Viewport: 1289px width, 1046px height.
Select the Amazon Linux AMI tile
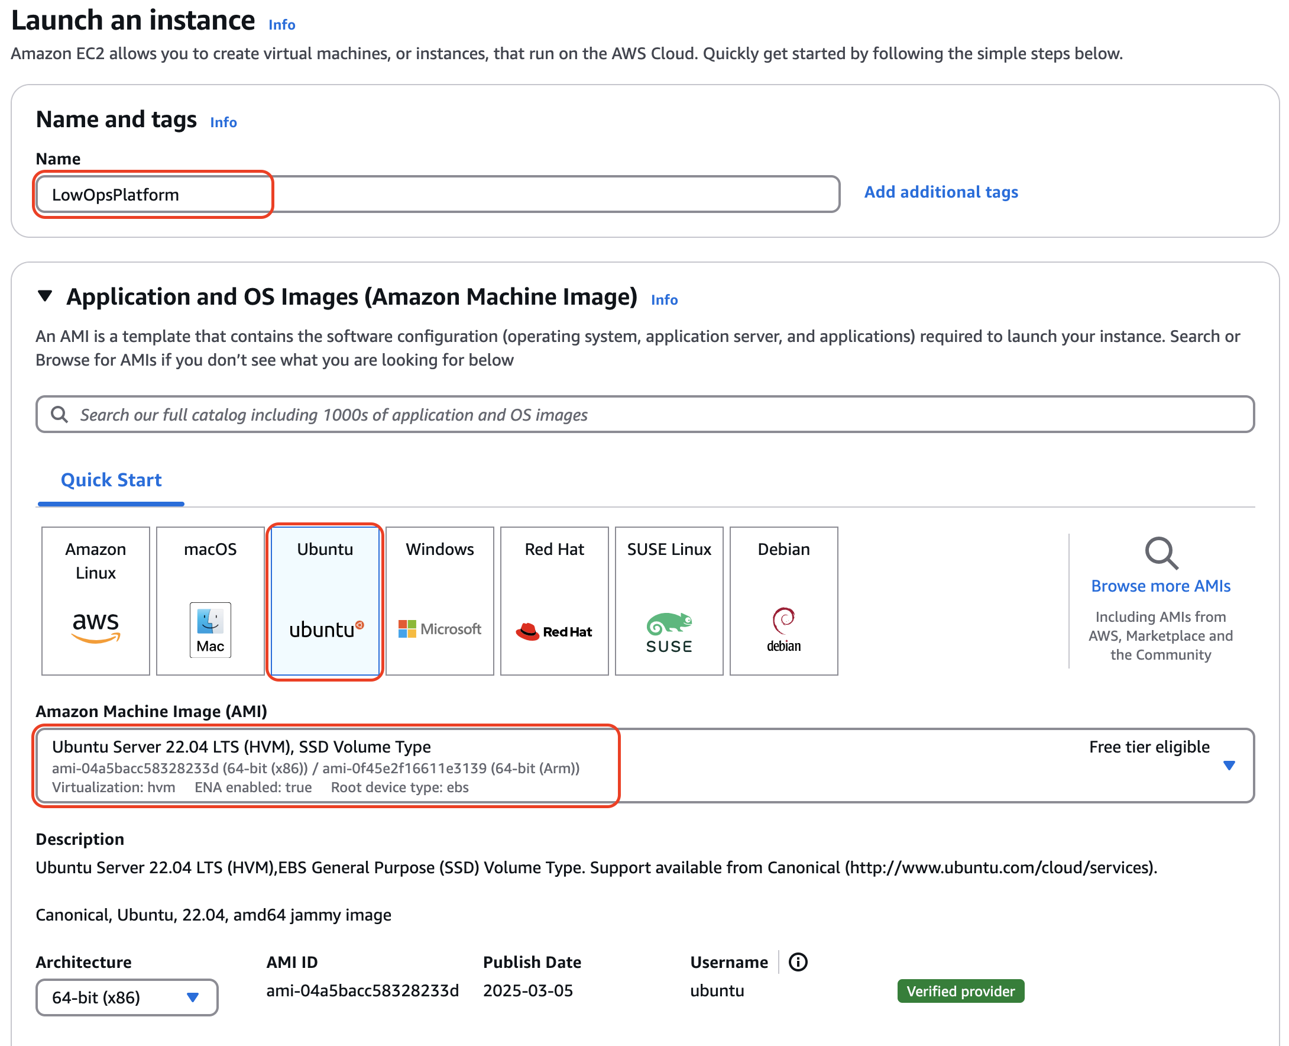(x=95, y=600)
